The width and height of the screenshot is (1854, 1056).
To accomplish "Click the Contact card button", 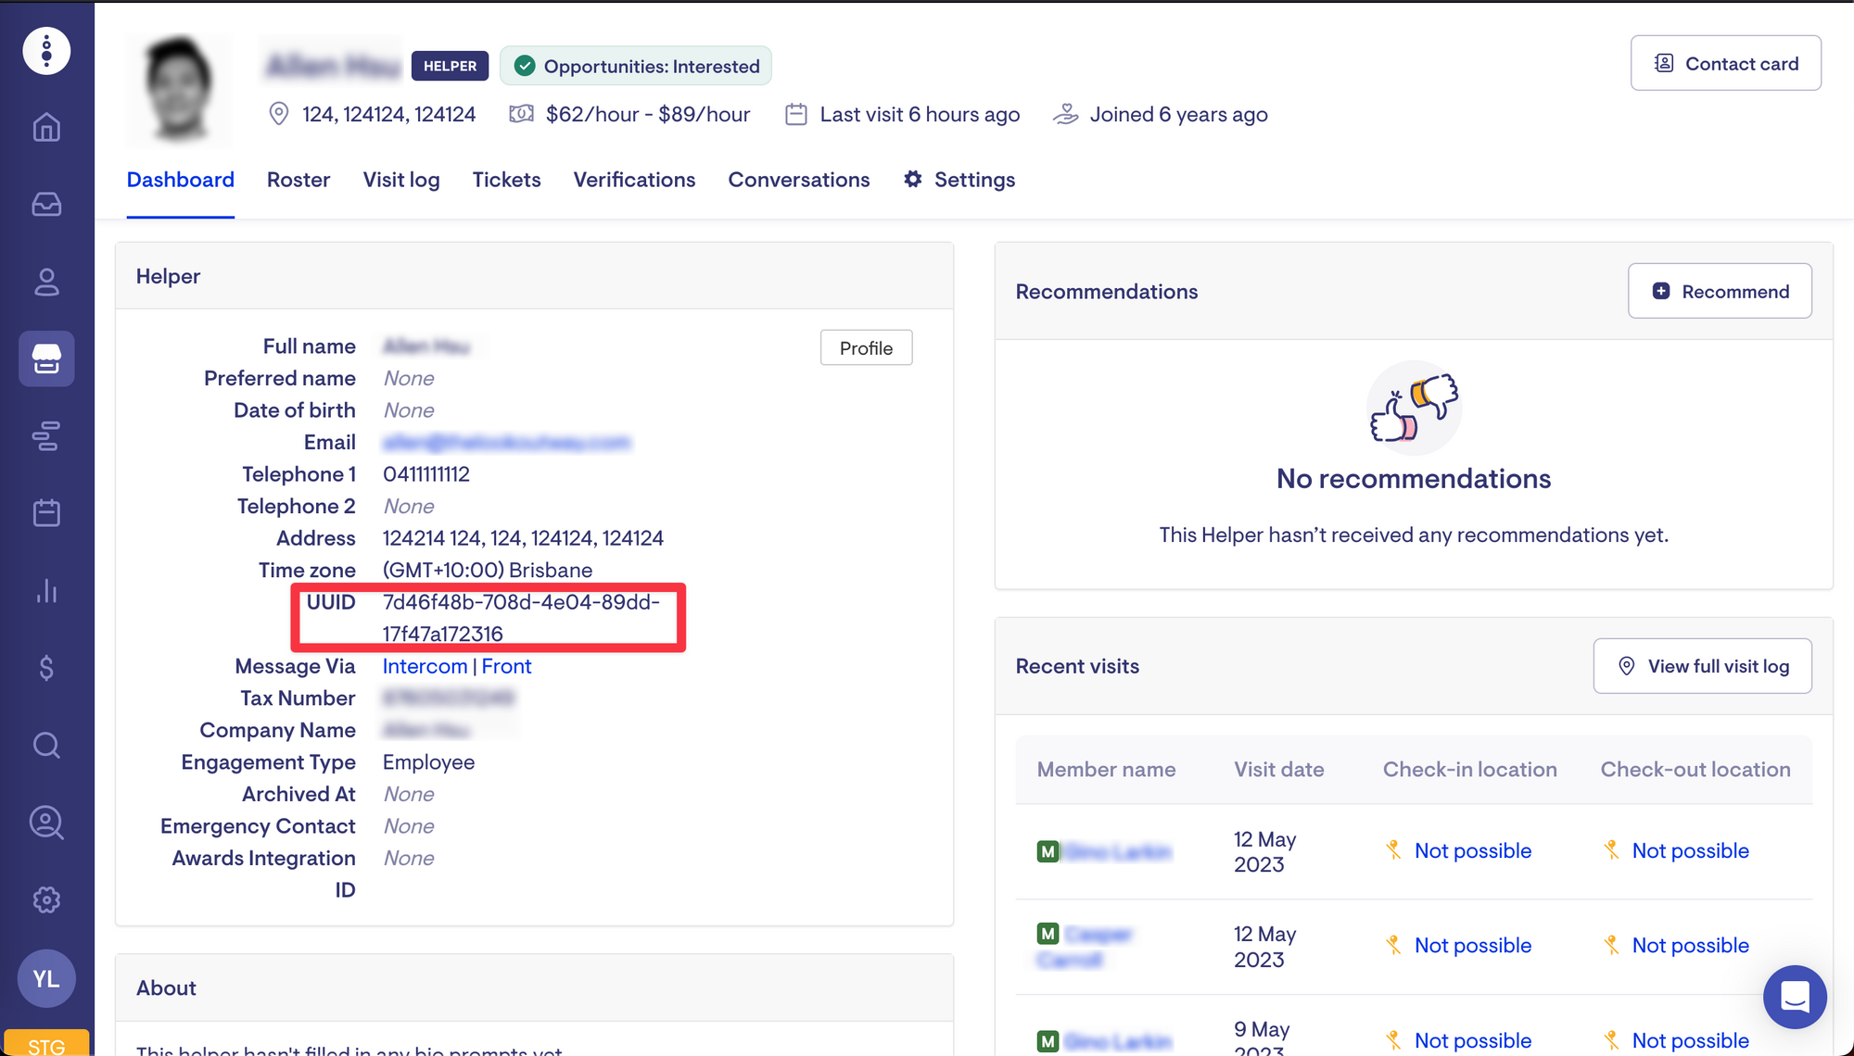I will tap(1726, 63).
